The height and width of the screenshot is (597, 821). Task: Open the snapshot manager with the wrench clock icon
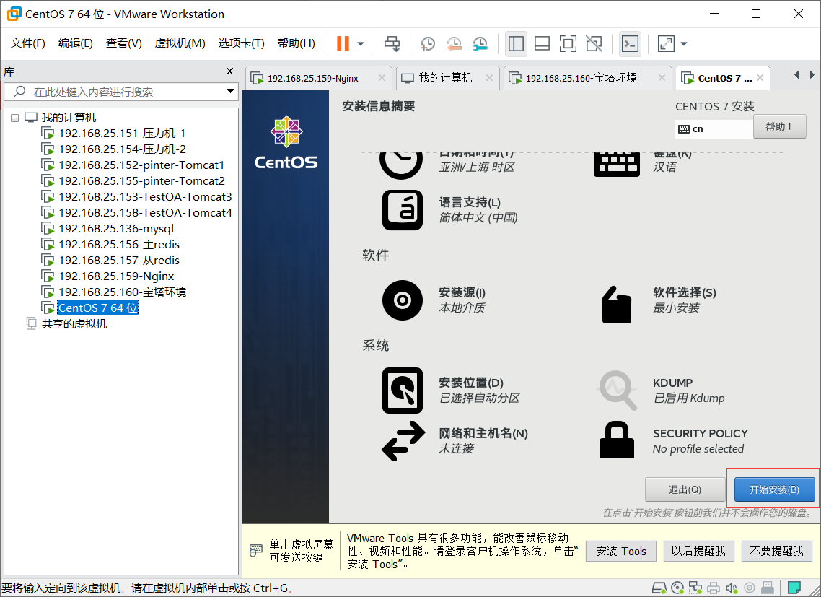coord(480,43)
